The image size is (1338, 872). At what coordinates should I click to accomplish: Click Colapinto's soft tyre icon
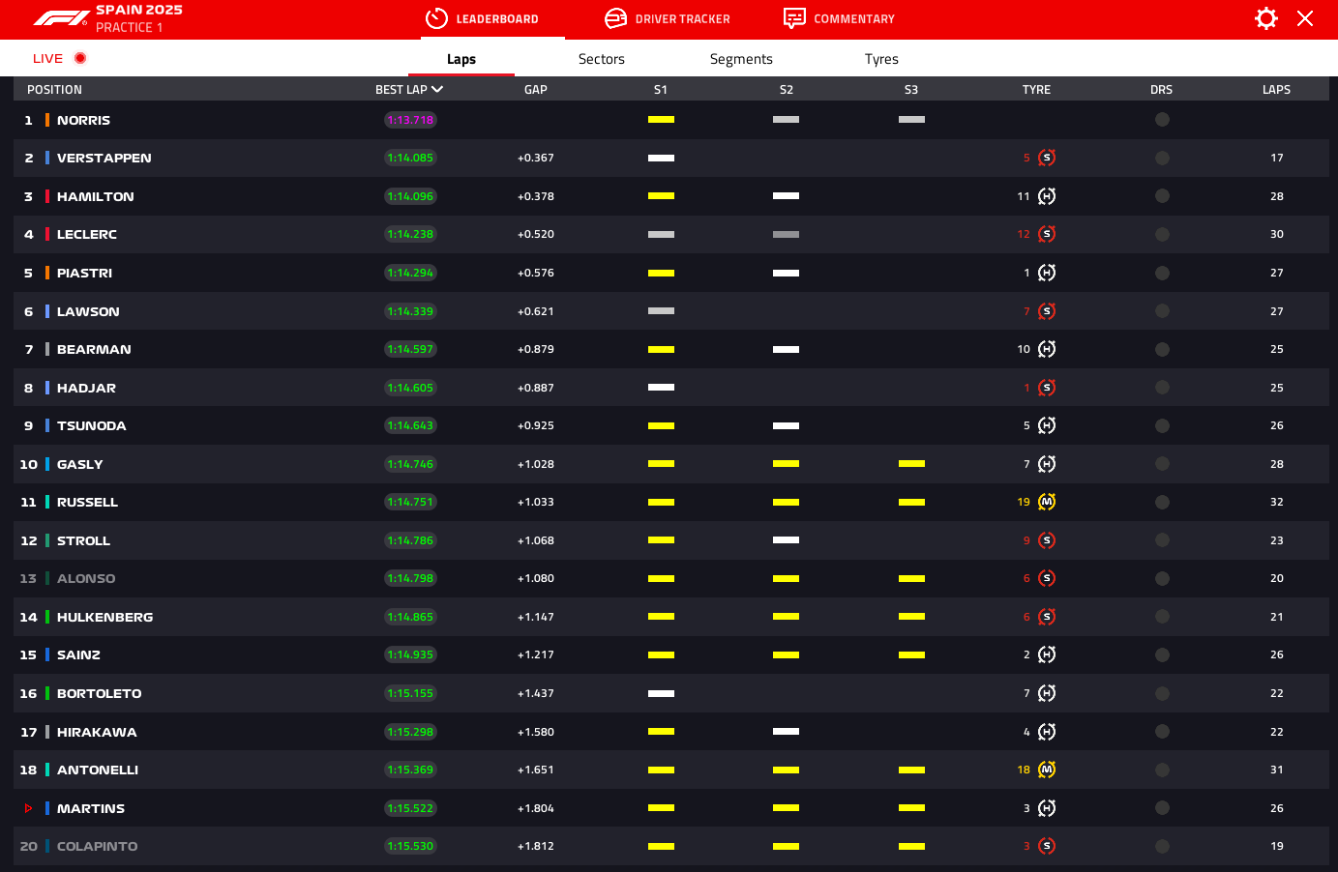coord(1047,846)
